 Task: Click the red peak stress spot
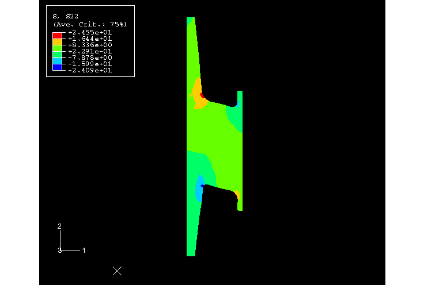point(202,95)
